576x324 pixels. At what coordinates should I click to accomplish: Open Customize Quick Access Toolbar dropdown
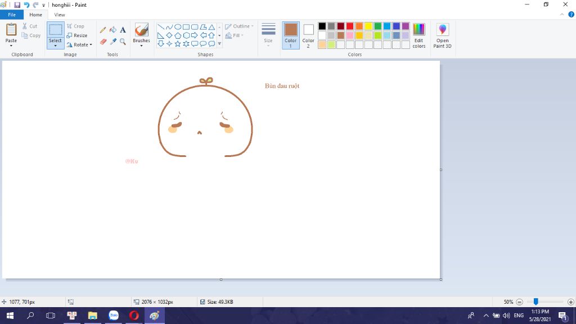click(x=43, y=5)
